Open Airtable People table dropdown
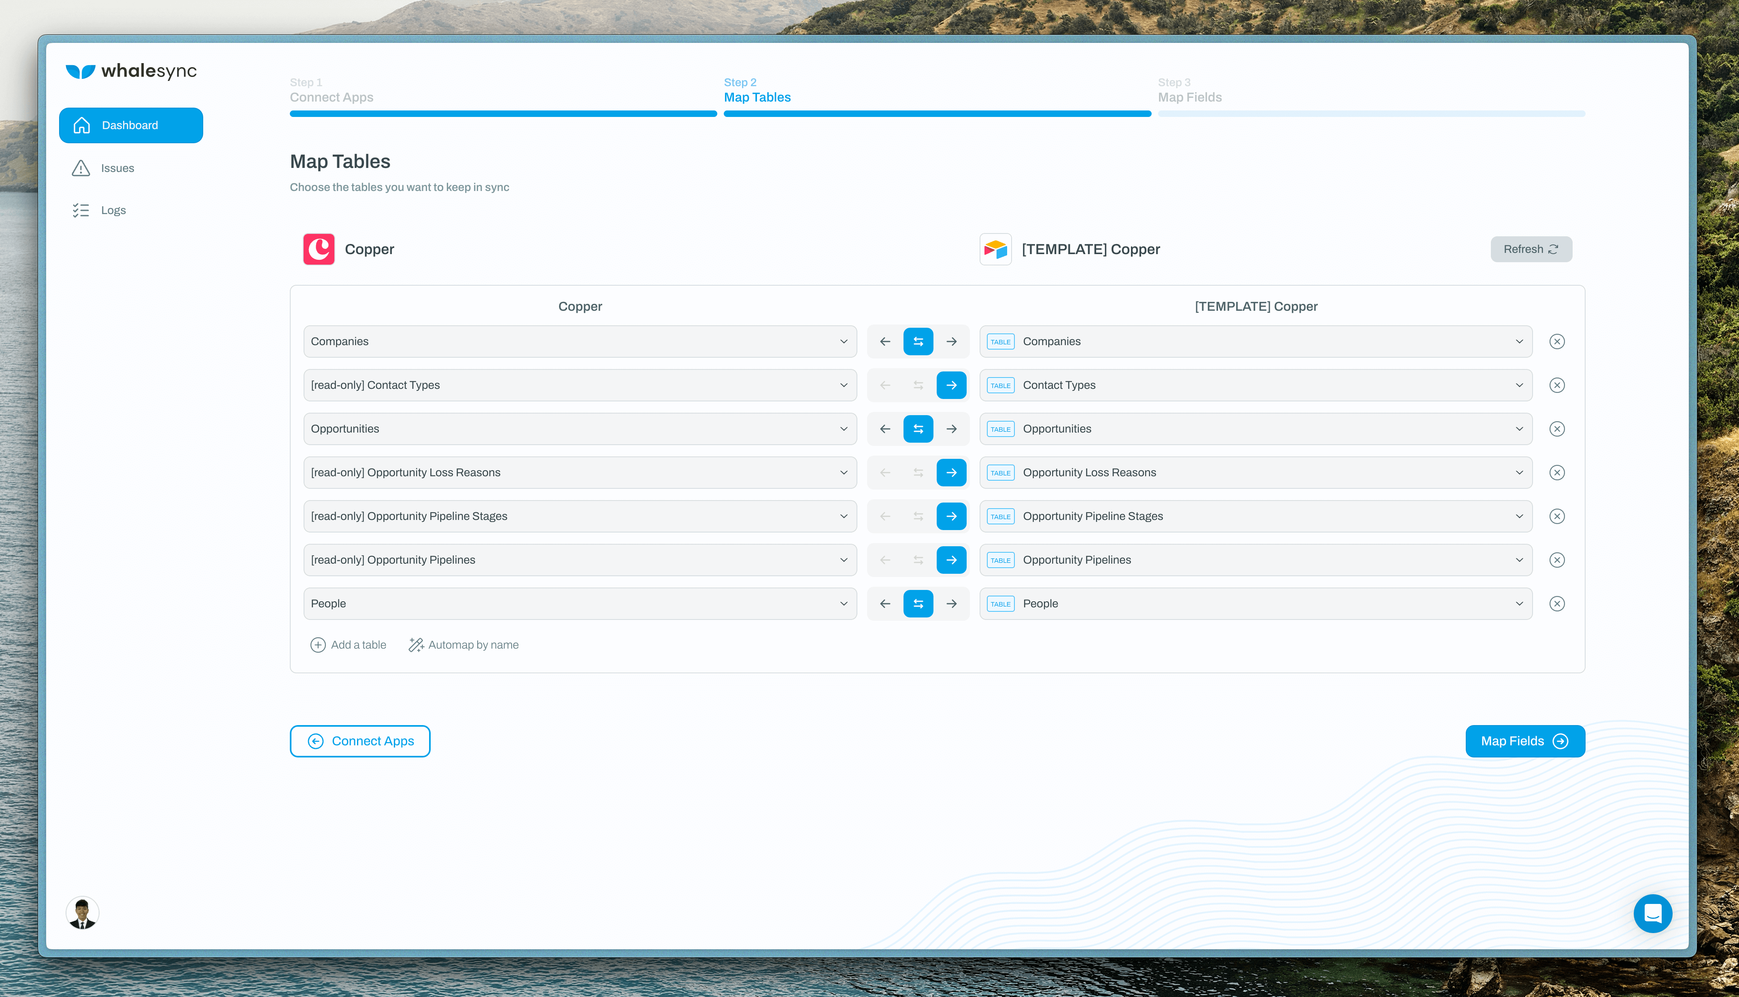Image resolution: width=1739 pixels, height=997 pixels. tap(1255, 604)
